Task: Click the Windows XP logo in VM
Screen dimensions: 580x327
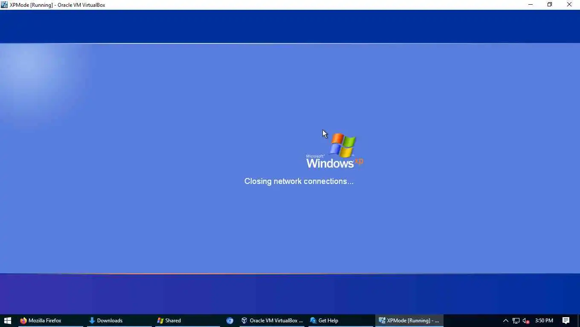Action: [x=335, y=151]
